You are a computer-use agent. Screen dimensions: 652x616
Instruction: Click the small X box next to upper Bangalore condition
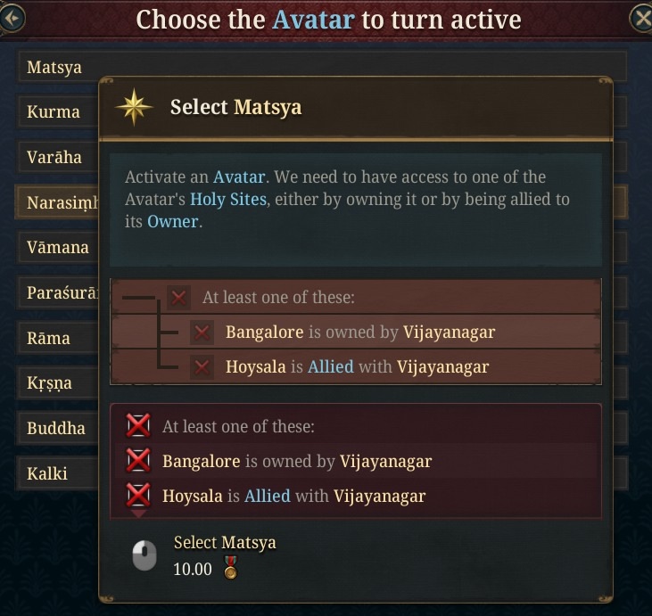(202, 333)
